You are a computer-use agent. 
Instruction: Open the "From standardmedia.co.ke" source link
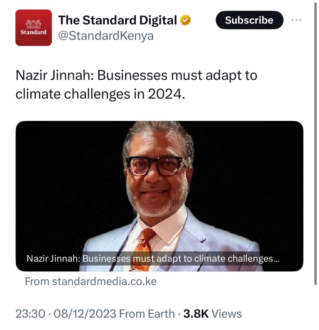[91, 281]
